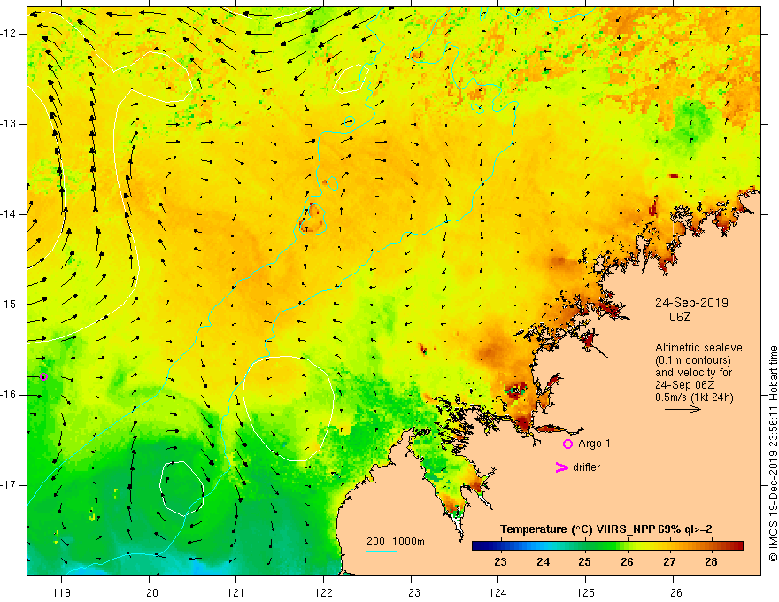
Task: Click the longitude axis label '120'
Action: 149,592
